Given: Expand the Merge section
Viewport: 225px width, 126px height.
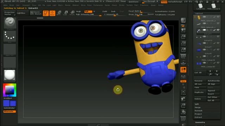Looking at the screenshot, I should [x=198, y=107].
